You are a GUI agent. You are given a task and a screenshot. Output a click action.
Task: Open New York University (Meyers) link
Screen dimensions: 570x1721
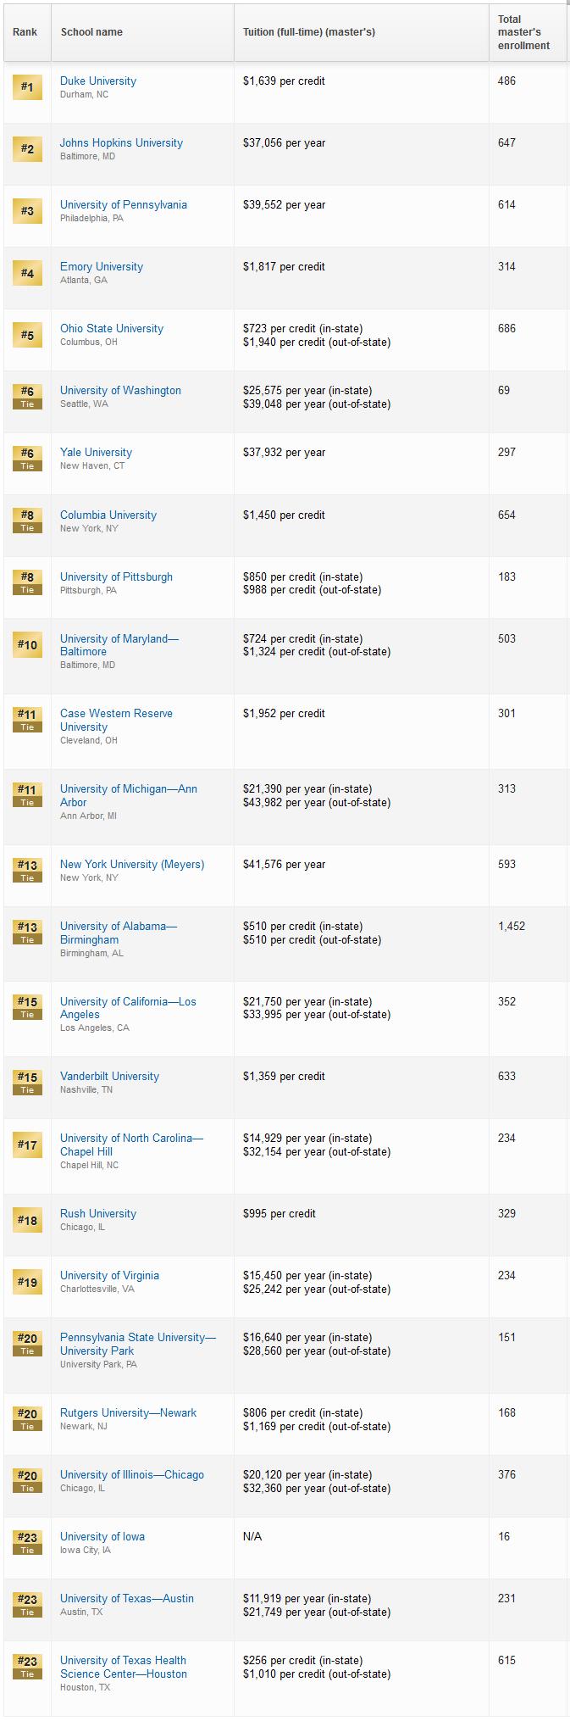click(132, 865)
